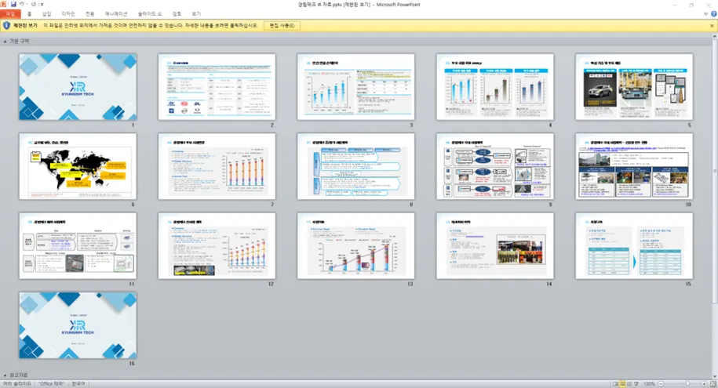
Task: Open the 파일 tab
Action: tap(10, 14)
